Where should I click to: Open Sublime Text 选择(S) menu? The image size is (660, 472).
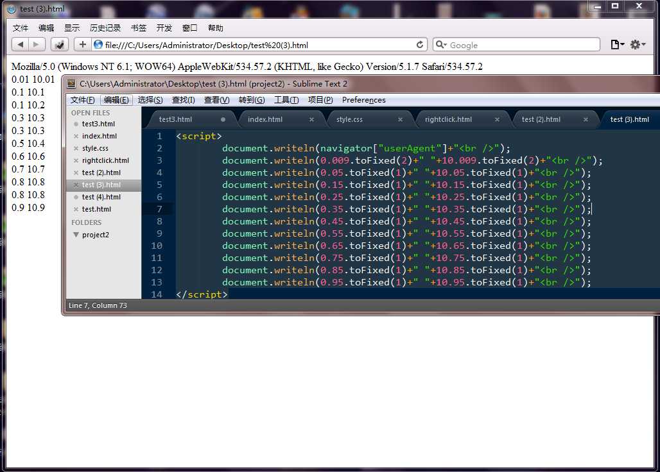[x=150, y=99]
